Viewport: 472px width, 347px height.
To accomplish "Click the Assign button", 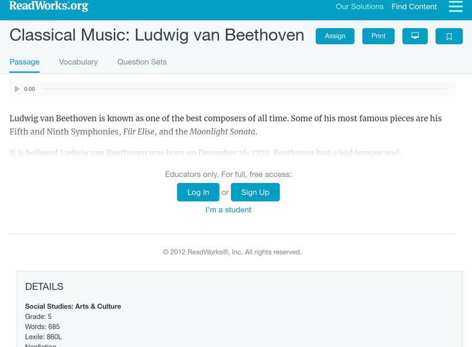I will (x=335, y=36).
